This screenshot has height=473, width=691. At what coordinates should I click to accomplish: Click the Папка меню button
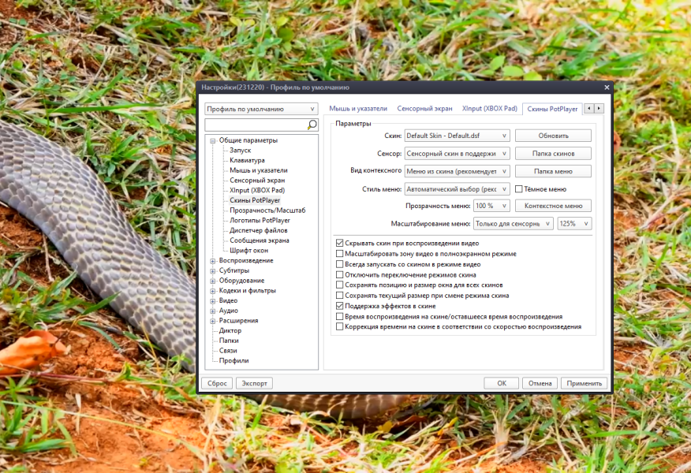click(x=553, y=171)
